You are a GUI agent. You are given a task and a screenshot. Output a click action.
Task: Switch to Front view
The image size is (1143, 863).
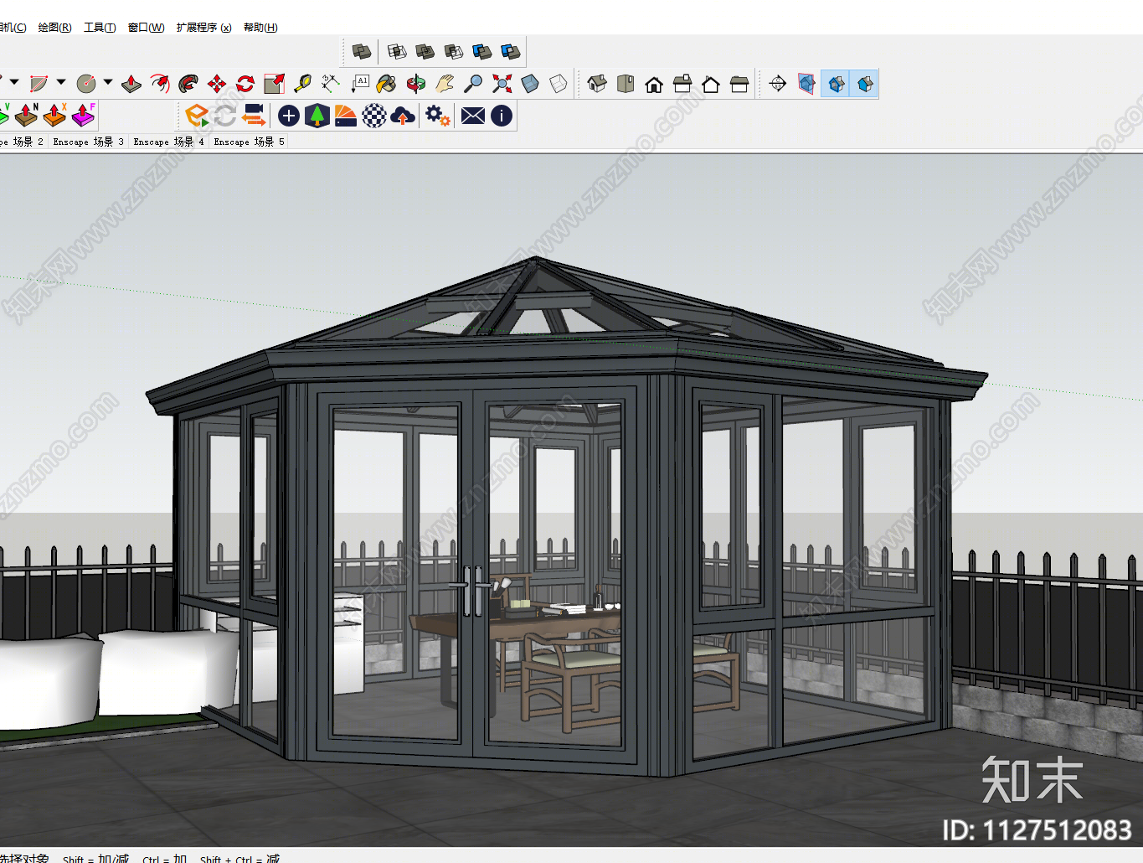(x=654, y=84)
